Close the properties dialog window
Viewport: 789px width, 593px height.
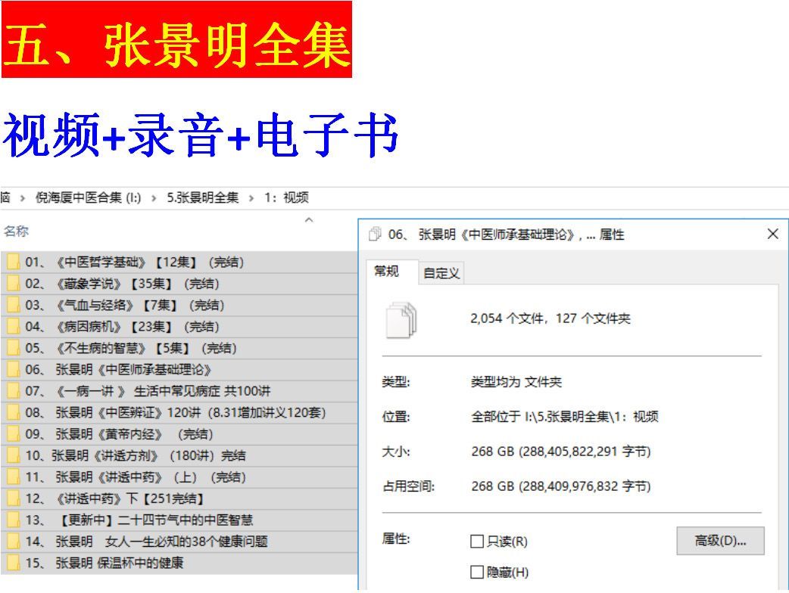point(772,234)
